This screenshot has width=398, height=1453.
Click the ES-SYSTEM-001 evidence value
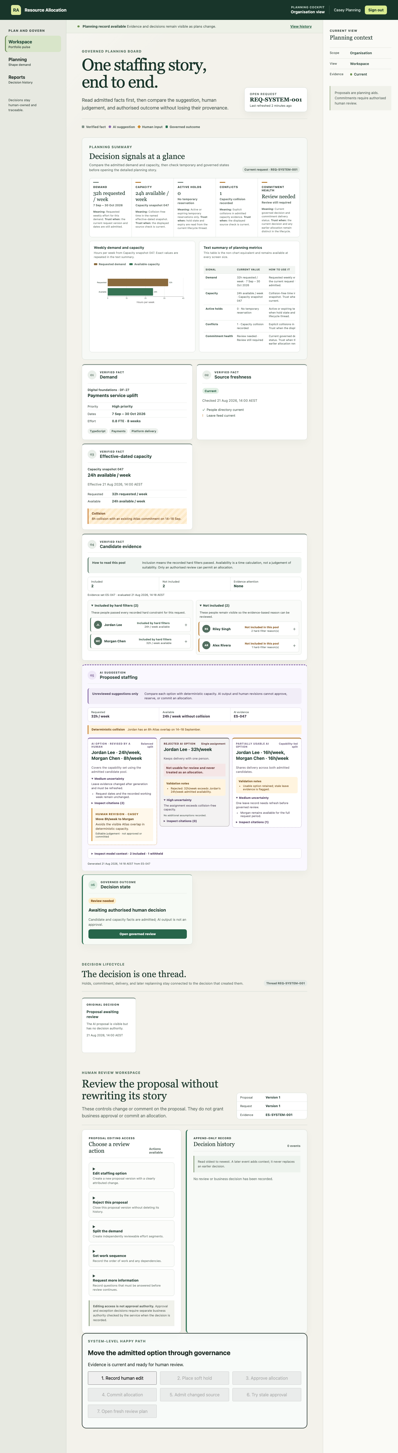(279, 1115)
